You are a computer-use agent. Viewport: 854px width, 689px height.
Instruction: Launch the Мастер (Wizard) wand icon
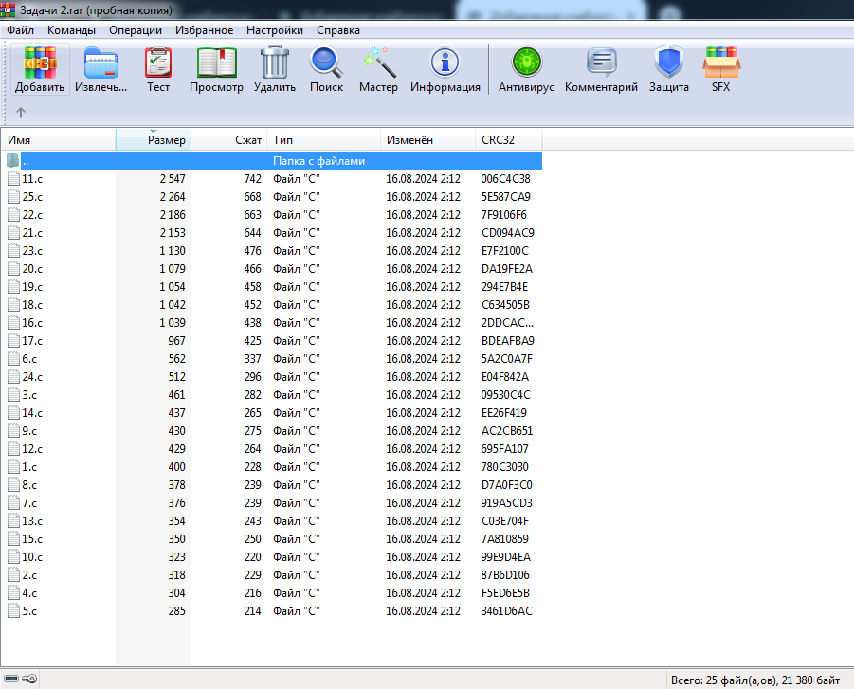(x=378, y=64)
